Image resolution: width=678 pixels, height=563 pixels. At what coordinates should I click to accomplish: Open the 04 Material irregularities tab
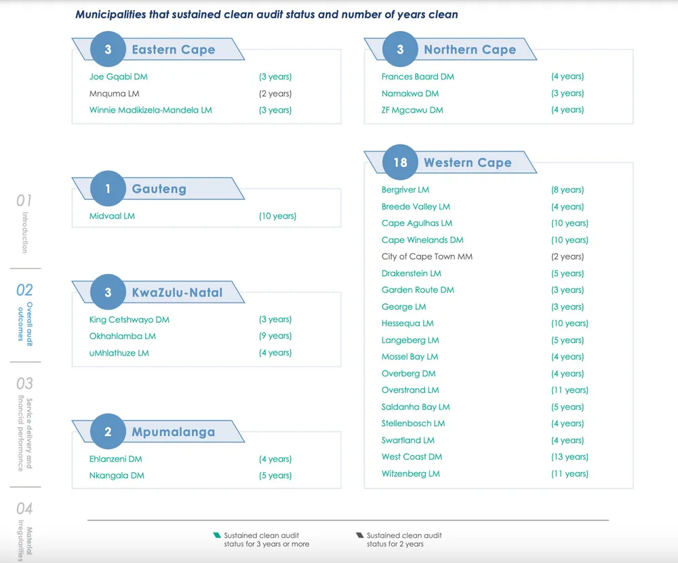(24, 532)
